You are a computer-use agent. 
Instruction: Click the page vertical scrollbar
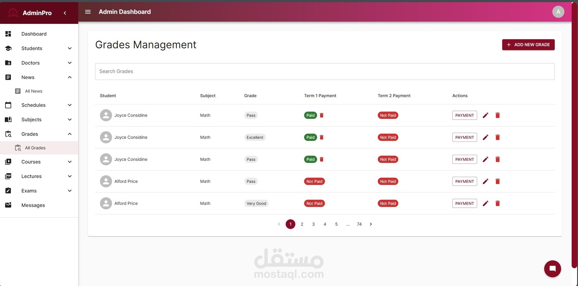tap(574, 136)
